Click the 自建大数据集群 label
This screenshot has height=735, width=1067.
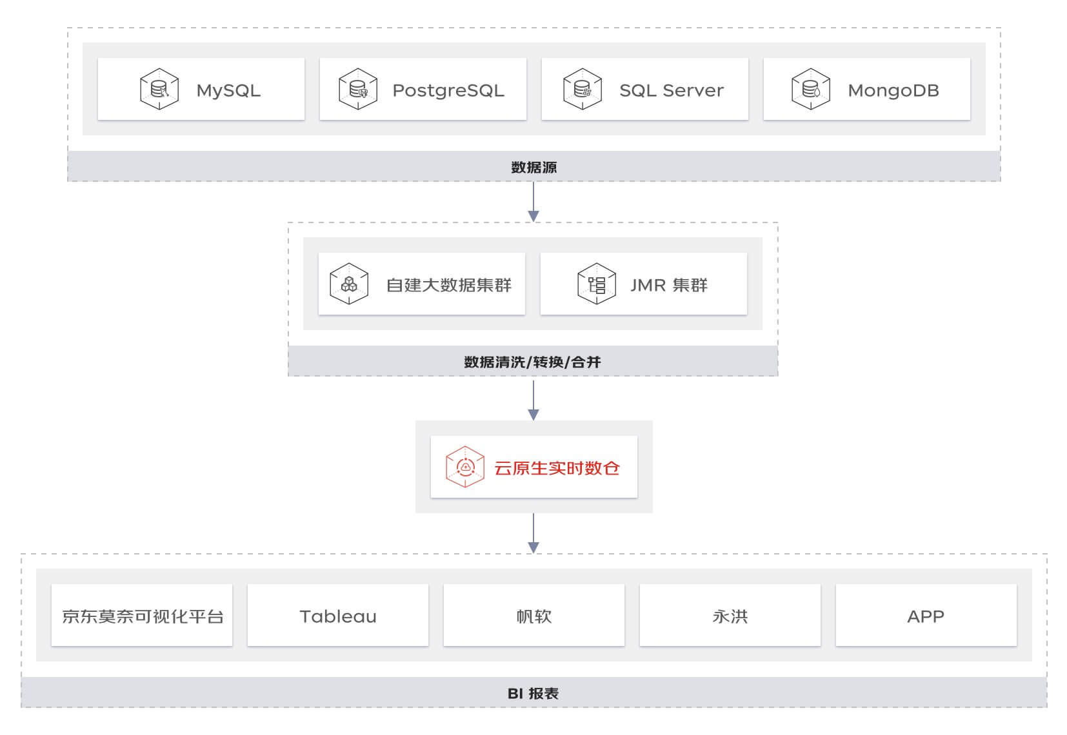(x=449, y=285)
